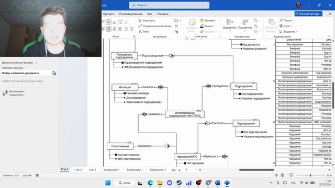The image size is (335, 188).
Task: Select the Dynamic connector shape
Action: (14, 93)
